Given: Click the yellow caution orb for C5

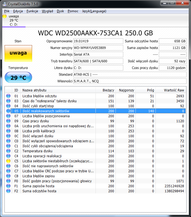Looking at the screenshot, I should [8, 161].
